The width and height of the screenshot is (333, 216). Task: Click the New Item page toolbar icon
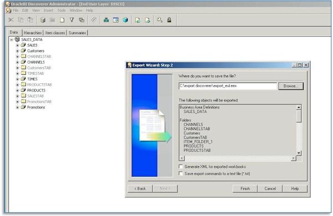[62, 20]
